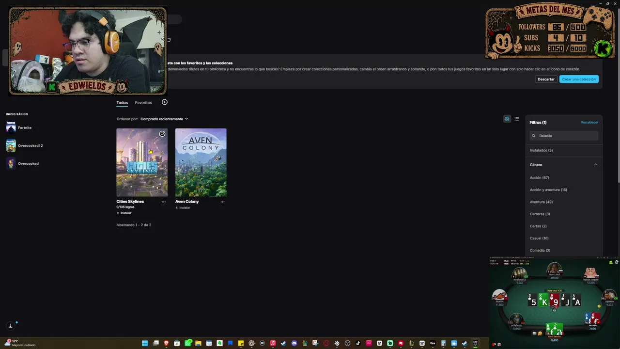Image resolution: width=620 pixels, height=349 pixels.
Task: Click the Cities Skylines title text
Action: click(130, 202)
